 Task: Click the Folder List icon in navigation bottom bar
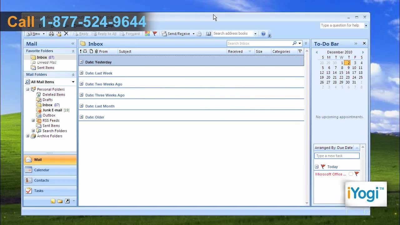click(x=60, y=201)
